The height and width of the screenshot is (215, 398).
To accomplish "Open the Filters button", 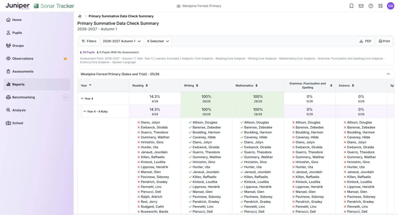I will click(x=89, y=41).
